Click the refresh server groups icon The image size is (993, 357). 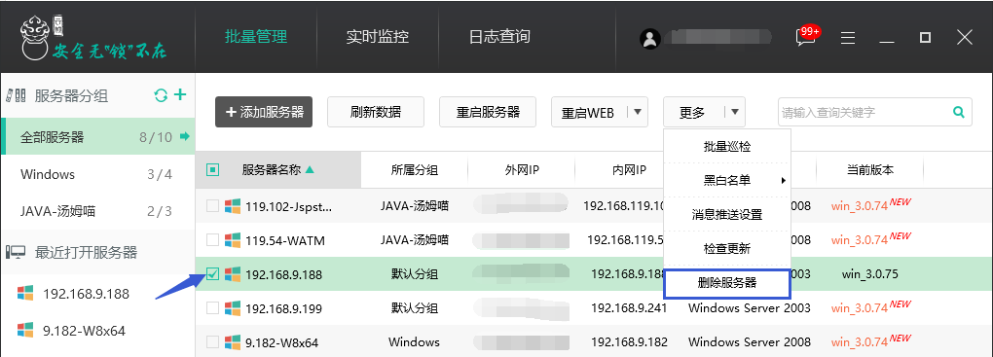[x=161, y=95]
